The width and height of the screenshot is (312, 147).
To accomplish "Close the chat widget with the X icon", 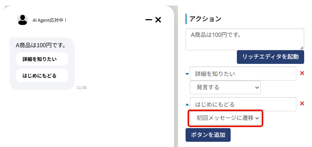I will pos(158,20).
